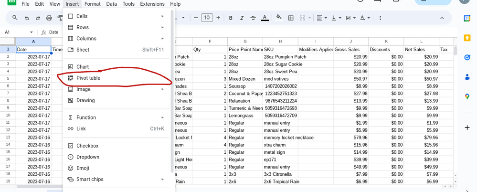Screen dimensions: 477x192
Task: Open Google Calendar side panel icon
Action: tap(467, 18)
